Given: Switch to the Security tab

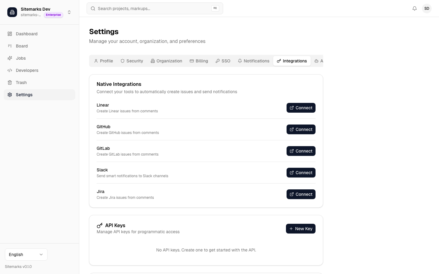Looking at the screenshot, I should [x=132, y=61].
